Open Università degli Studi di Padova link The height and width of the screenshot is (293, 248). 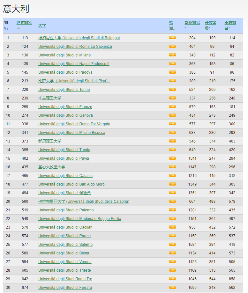click(x=65, y=72)
